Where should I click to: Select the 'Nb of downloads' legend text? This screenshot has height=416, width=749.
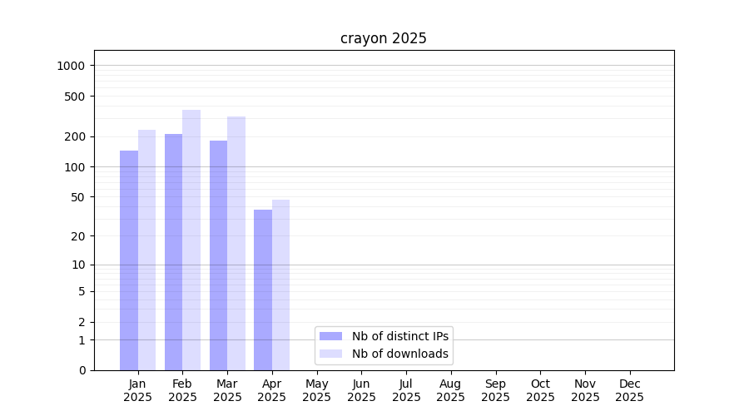[399, 354]
